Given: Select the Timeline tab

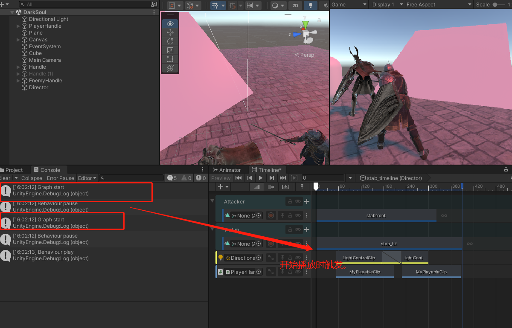Looking at the screenshot, I should 267,170.
